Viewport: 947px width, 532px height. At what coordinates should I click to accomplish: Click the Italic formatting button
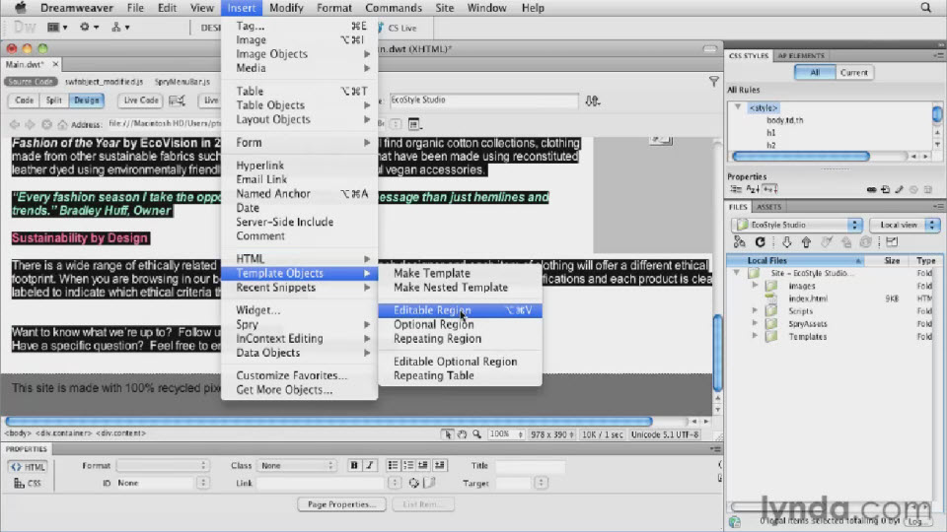[x=370, y=465]
